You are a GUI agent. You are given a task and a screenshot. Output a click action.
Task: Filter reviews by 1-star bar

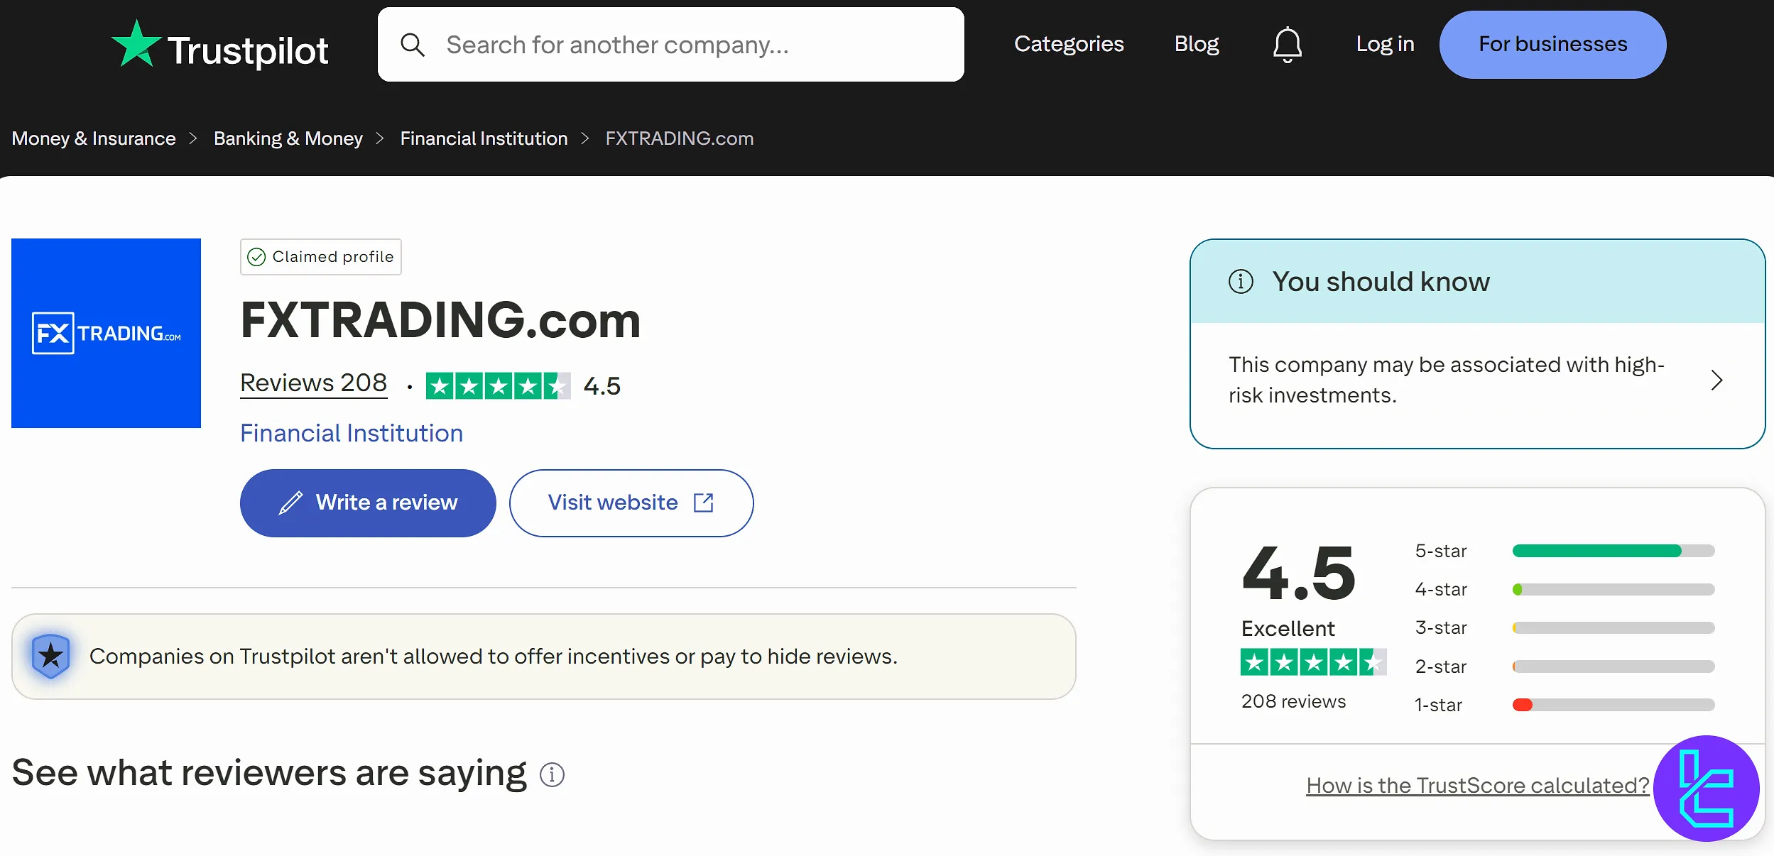point(1613,705)
